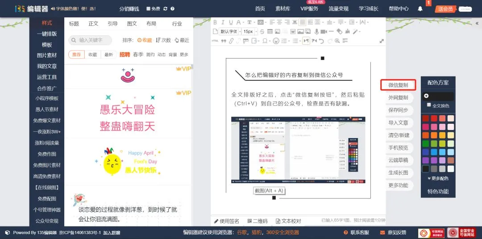482x239 pixels.
Task: Open the special characters Ω dropdown
Action: click(270, 41)
